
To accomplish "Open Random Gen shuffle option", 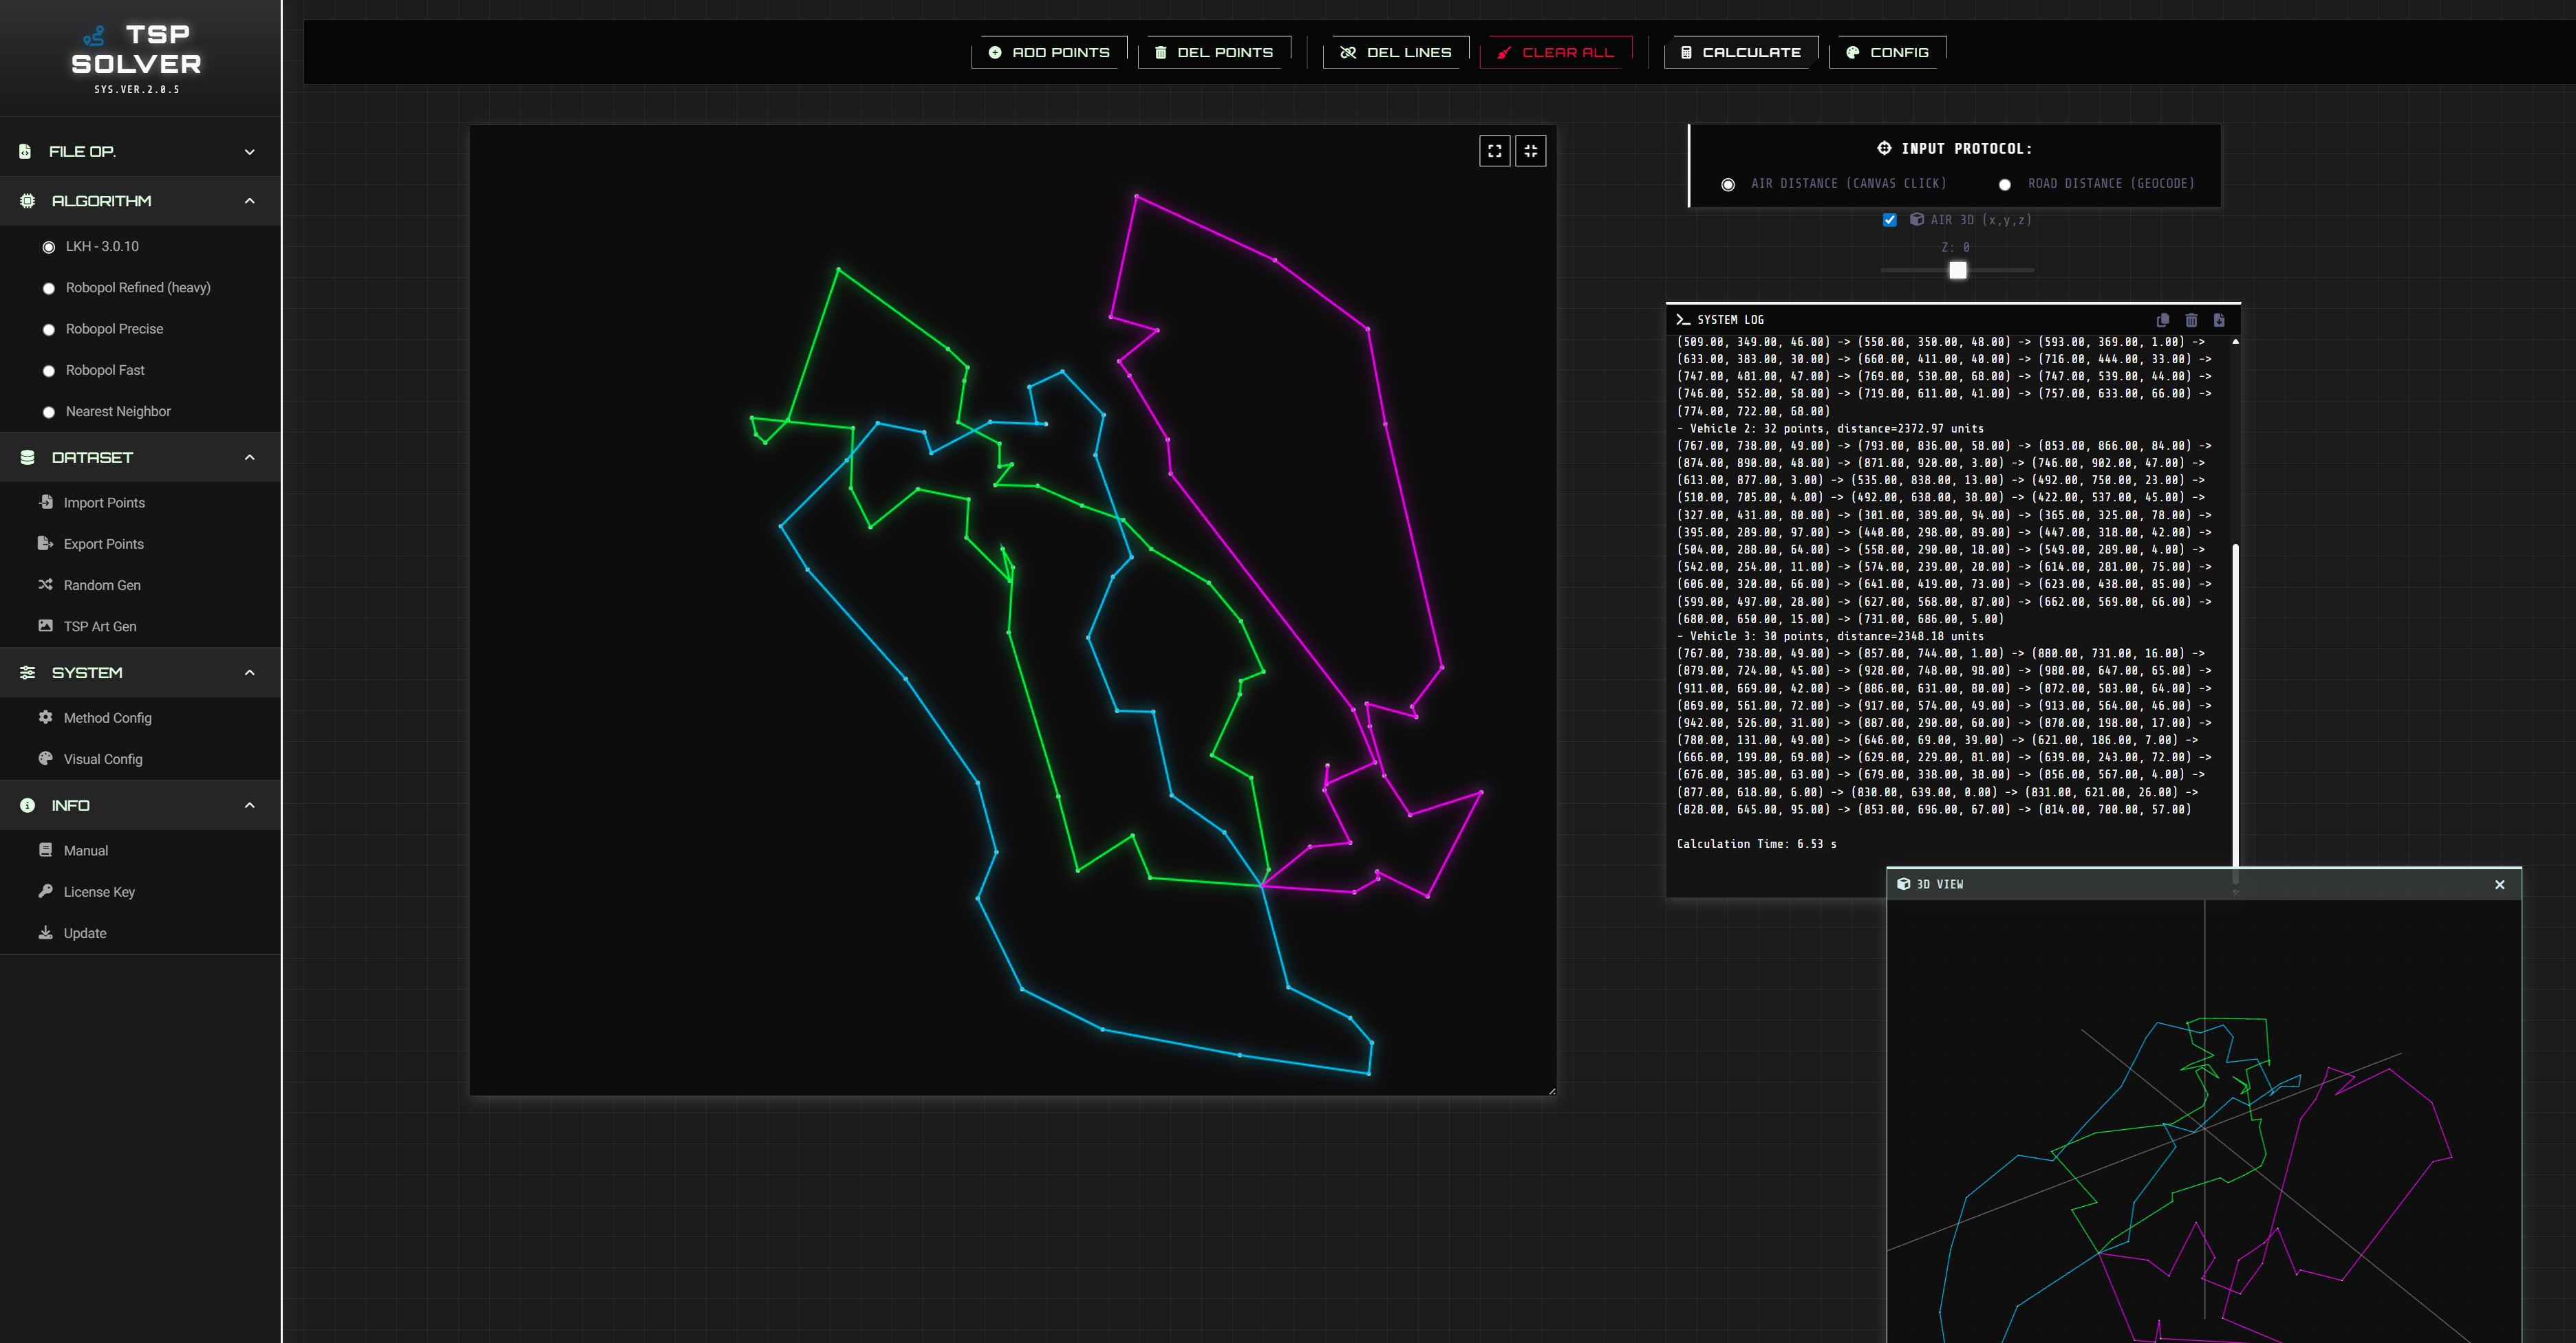I will [101, 586].
